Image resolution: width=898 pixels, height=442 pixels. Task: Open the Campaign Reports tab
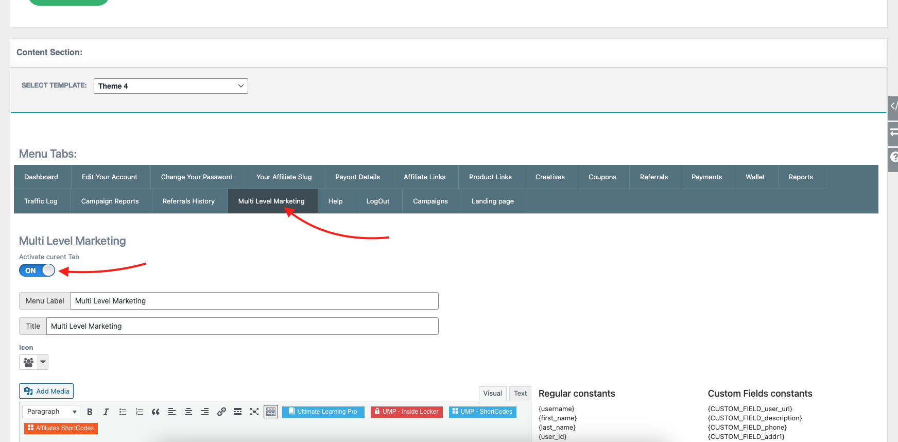point(110,201)
